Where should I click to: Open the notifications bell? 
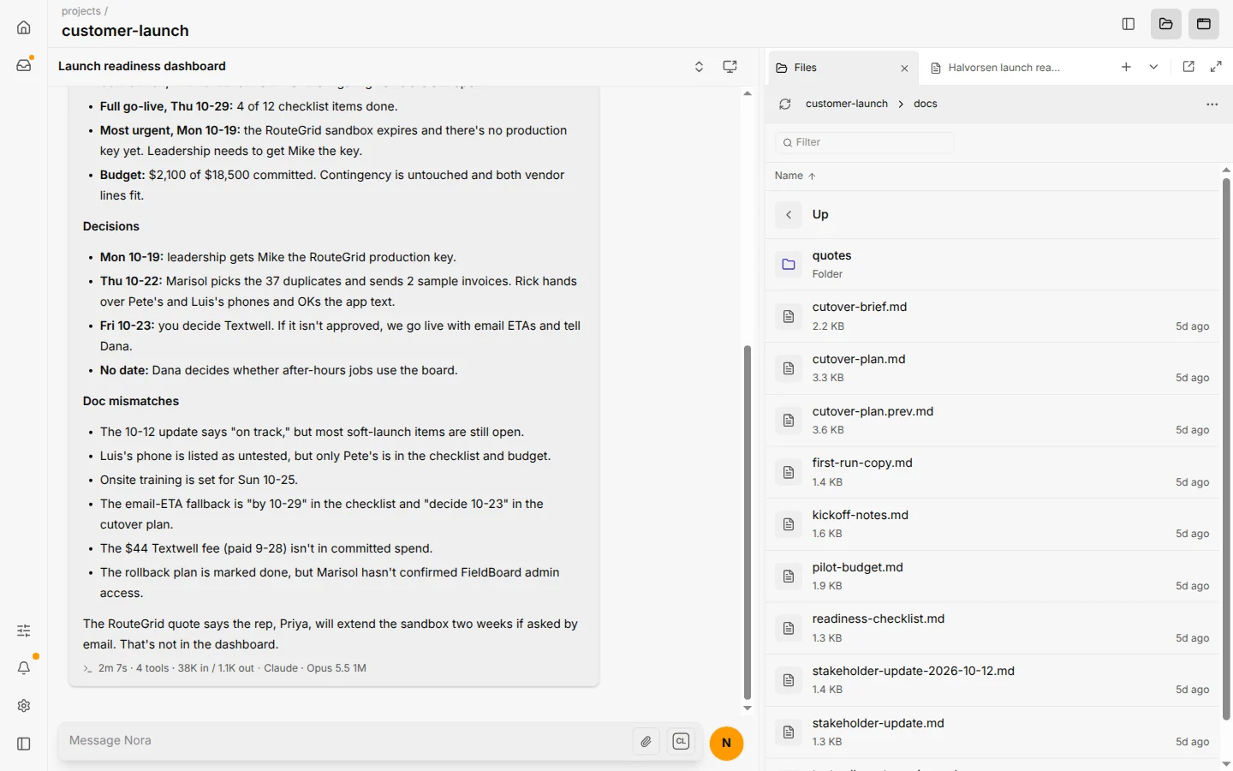(x=24, y=668)
